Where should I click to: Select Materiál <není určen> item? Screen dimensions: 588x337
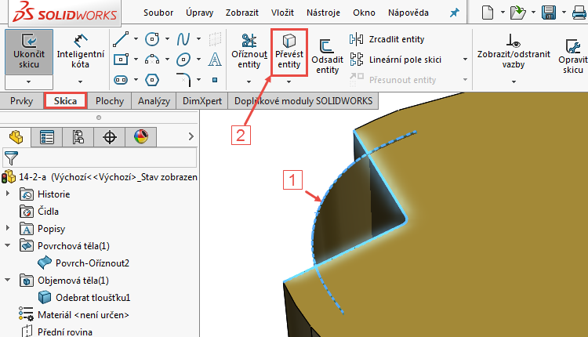tap(74, 314)
